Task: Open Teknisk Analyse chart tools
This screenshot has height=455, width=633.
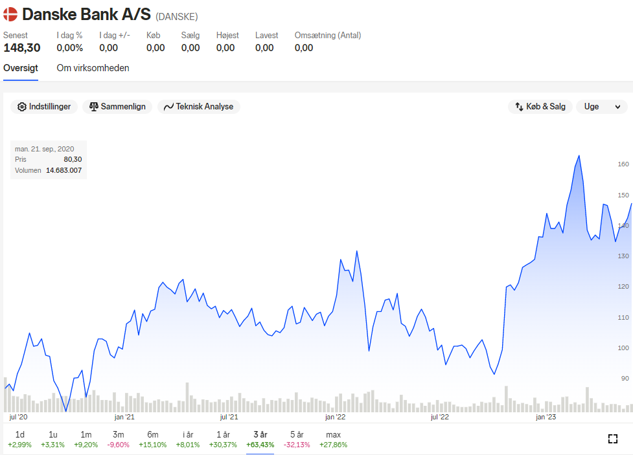Action: tap(199, 107)
